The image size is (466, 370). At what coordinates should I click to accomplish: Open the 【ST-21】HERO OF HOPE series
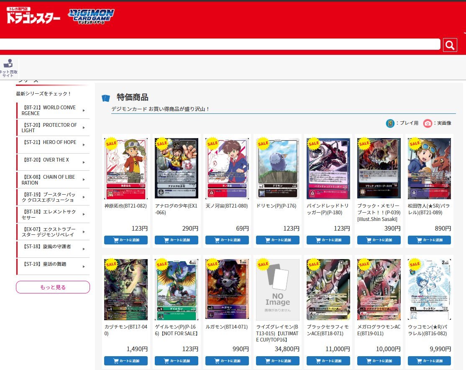point(53,145)
